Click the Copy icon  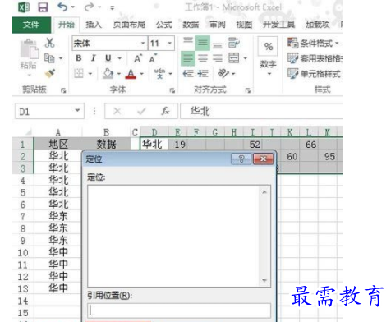pyautogui.click(x=49, y=58)
